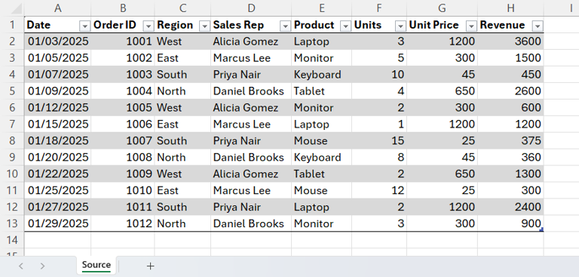Select the Source sheet tab
Viewport: 579px width, 277px height.
[96, 265]
